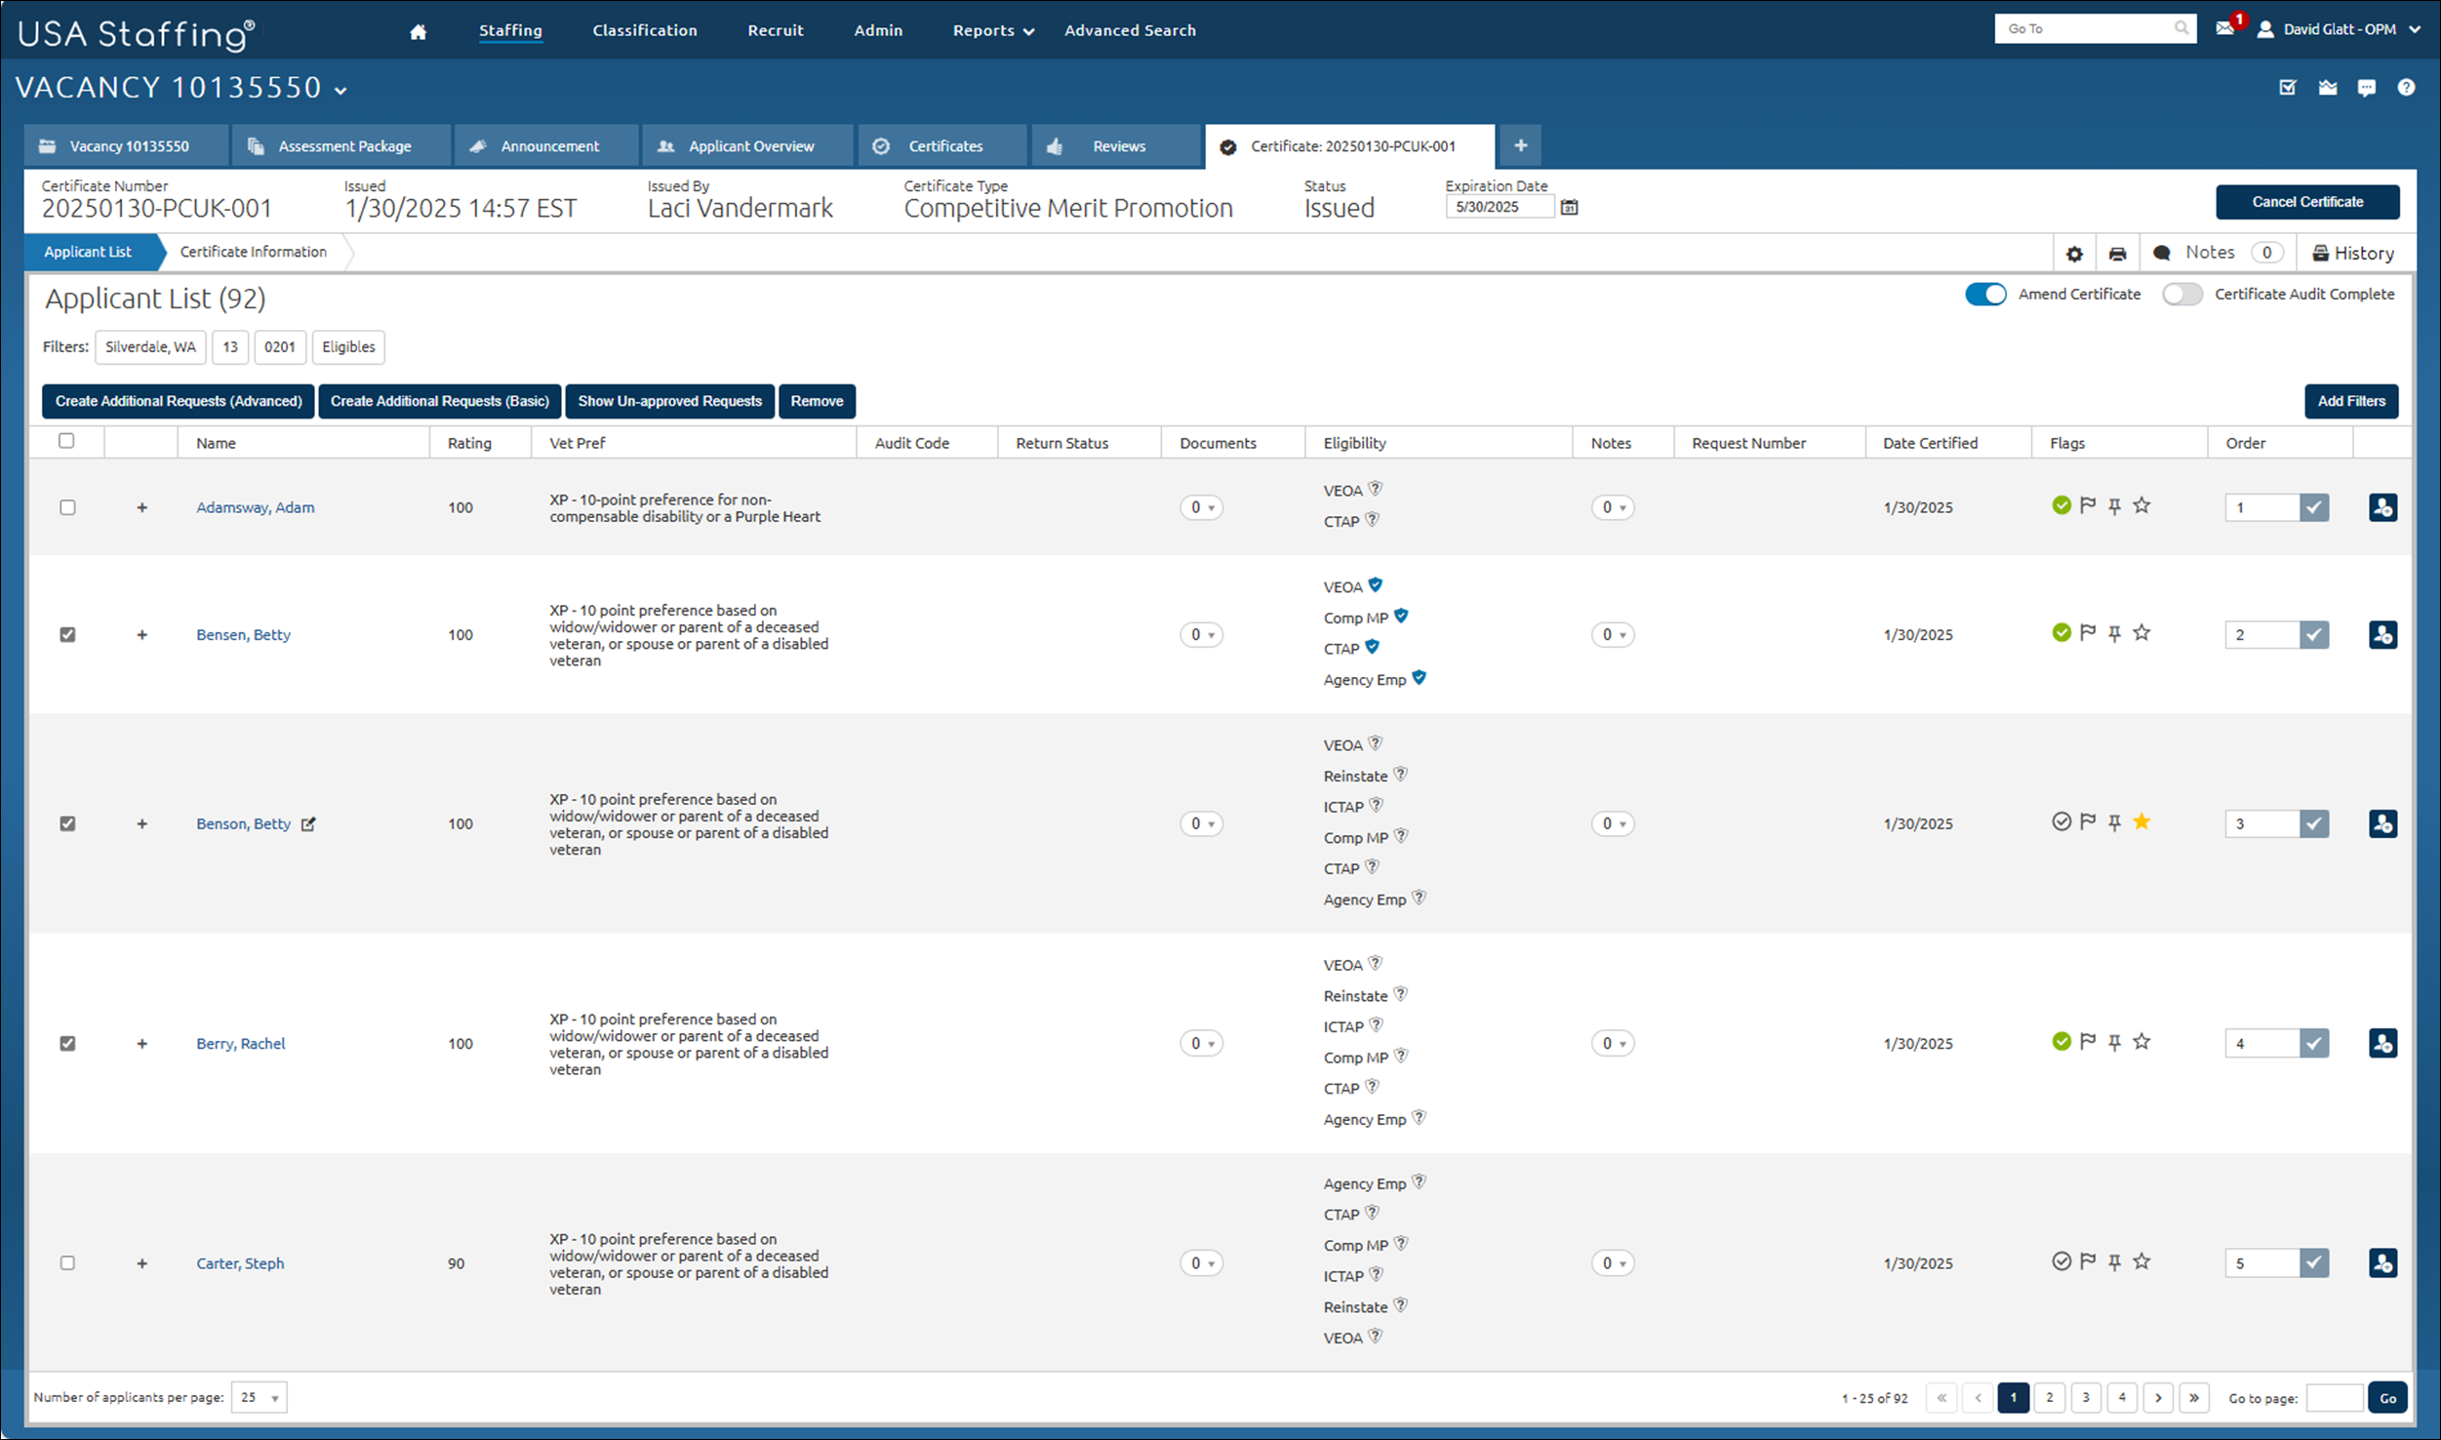
Task: Go to page 4 of the applicant list
Action: pyautogui.click(x=2122, y=1397)
